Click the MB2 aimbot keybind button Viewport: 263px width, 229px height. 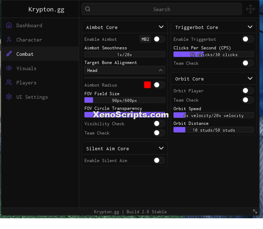[x=145, y=39]
